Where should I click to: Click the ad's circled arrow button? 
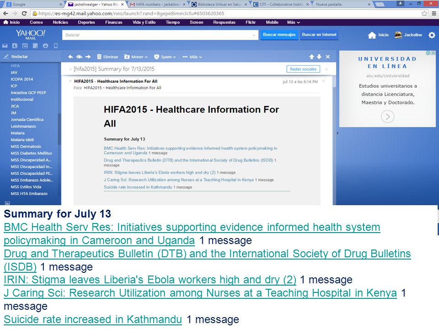point(387,117)
